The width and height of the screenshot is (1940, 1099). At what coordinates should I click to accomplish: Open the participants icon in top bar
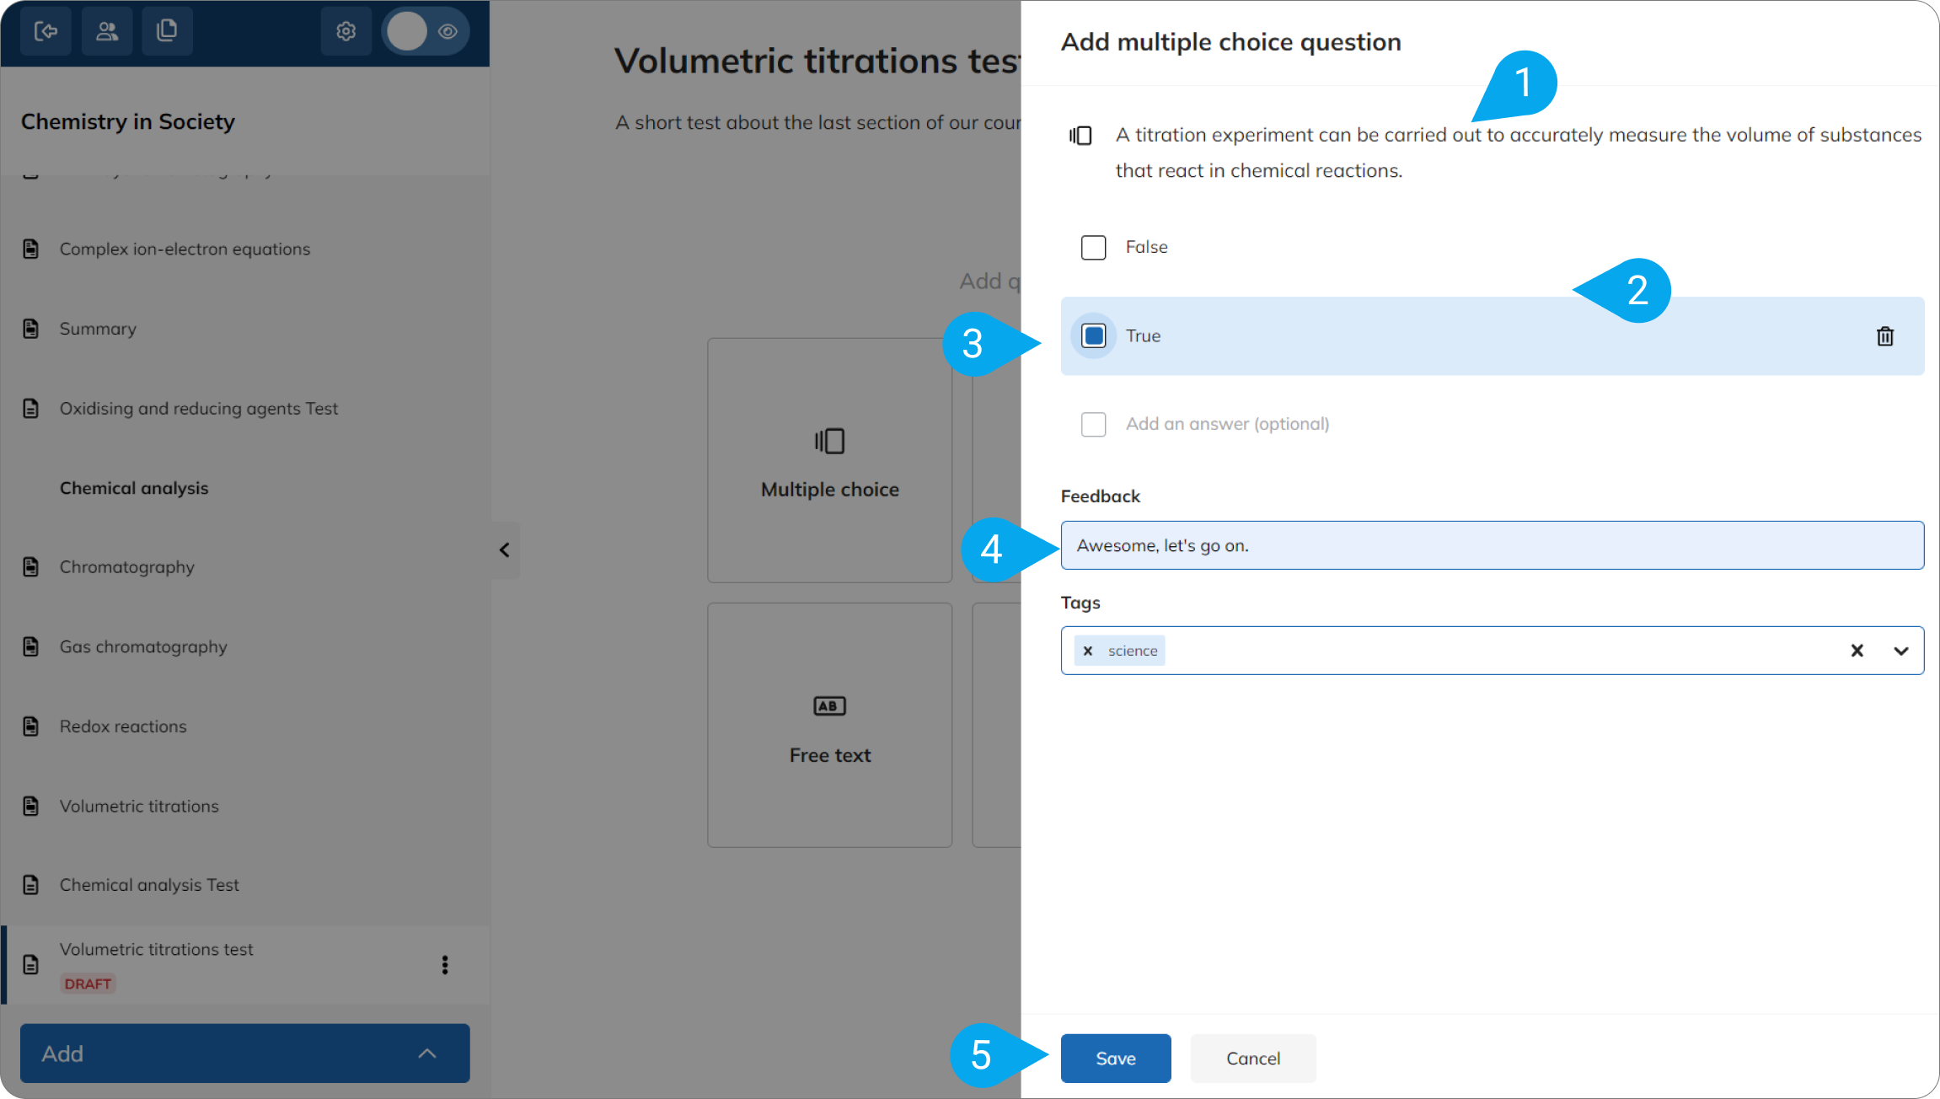click(x=107, y=31)
